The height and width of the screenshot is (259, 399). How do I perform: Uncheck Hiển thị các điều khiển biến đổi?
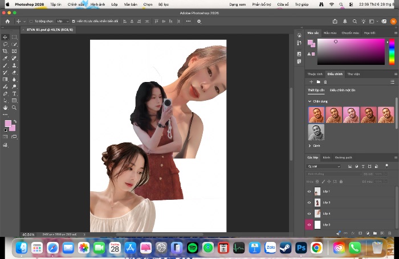[74, 22]
